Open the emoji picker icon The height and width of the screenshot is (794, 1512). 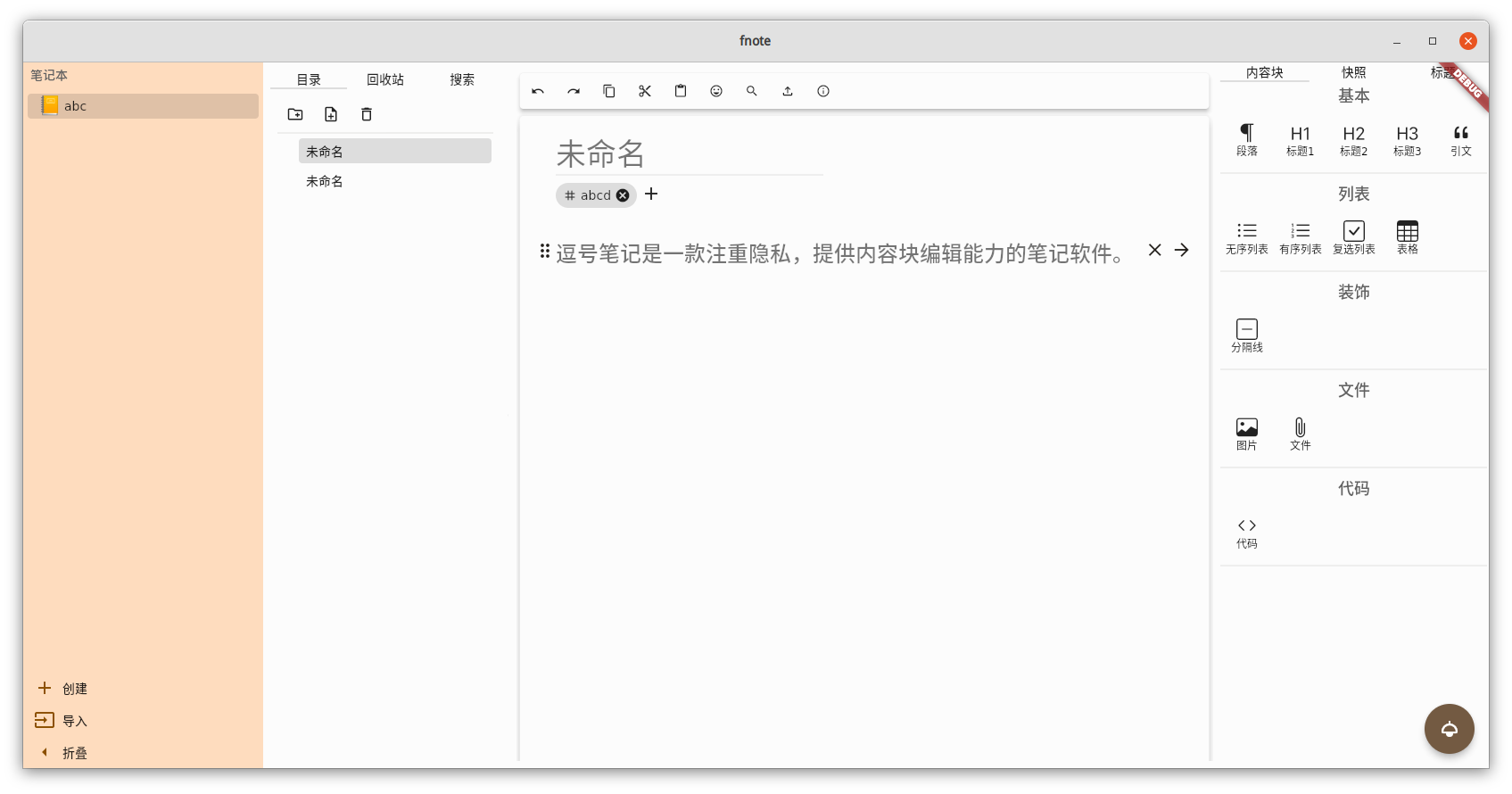(x=716, y=91)
